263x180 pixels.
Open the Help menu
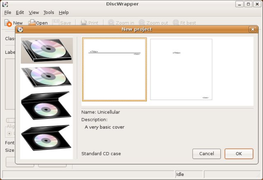(x=64, y=13)
